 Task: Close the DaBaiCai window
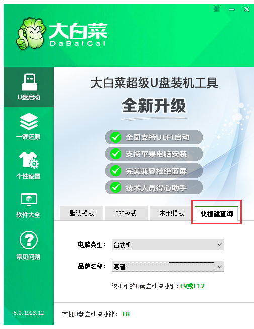click(247, 9)
